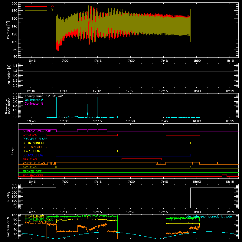The width and height of the screenshot is (242, 242).
Task: Click the 17:15 time label under modulation plot
Action: pyautogui.click(x=97, y=121)
